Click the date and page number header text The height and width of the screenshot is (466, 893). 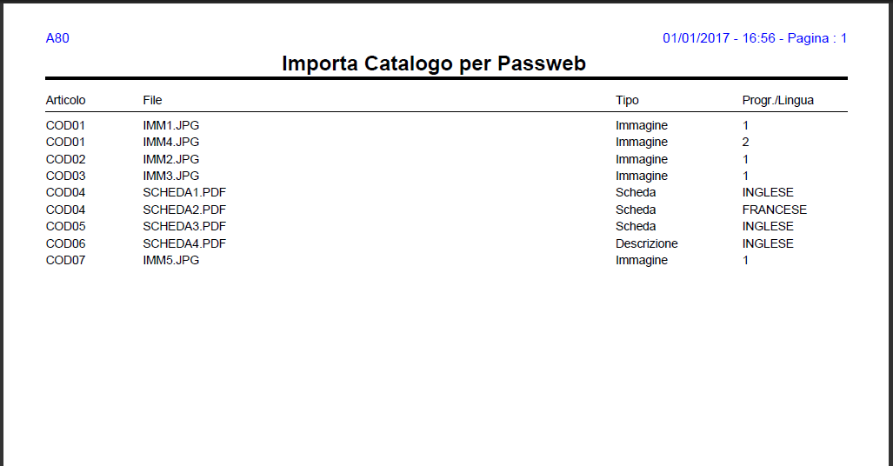pos(754,38)
